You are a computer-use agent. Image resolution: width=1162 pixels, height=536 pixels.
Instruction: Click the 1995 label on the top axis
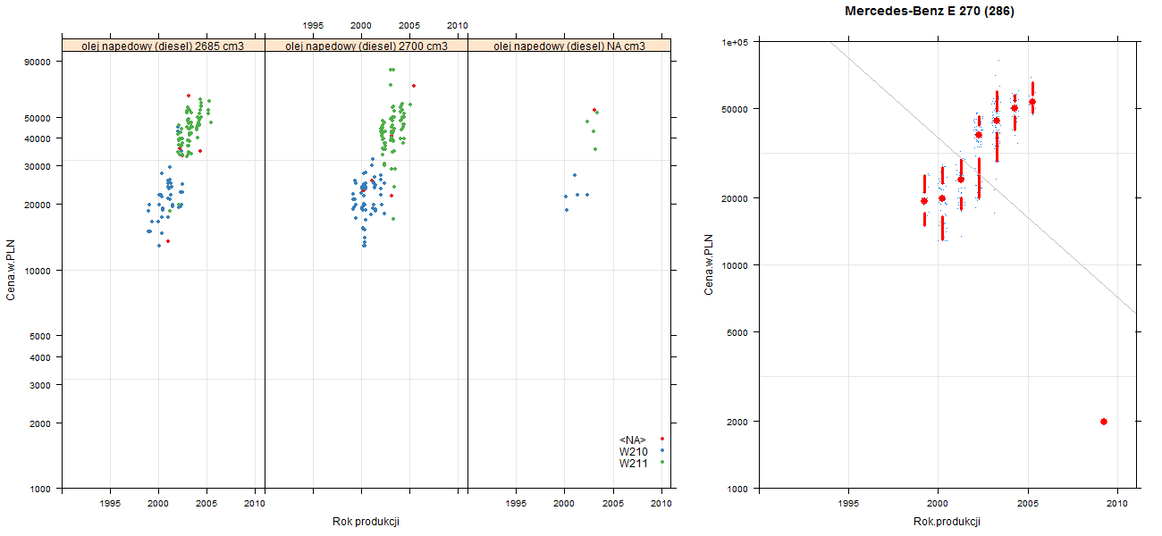tap(313, 26)
